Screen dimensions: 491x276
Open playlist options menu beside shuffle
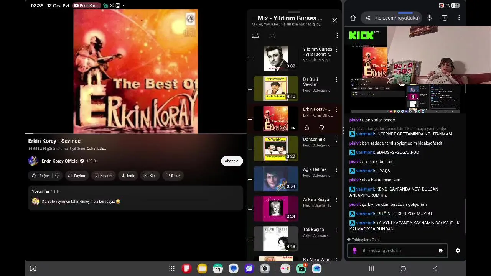click(337, 36)
